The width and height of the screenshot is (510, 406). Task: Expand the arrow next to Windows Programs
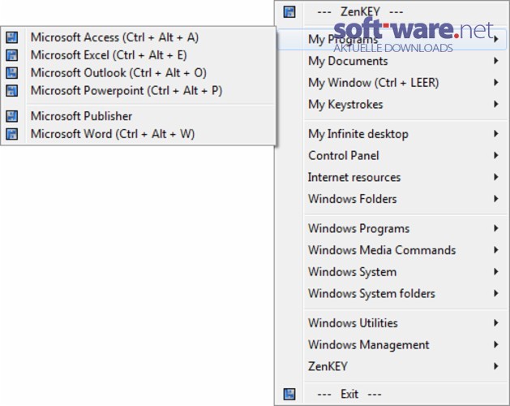pyautogui.click(x=496, y=228)
